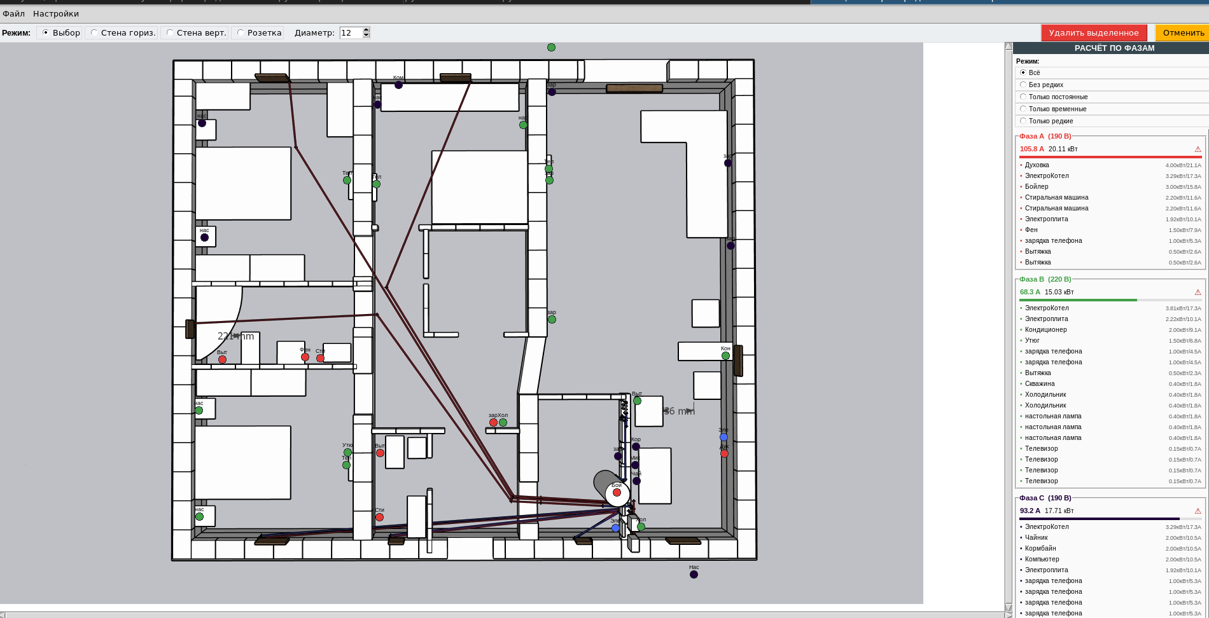Viewport: 1209px width, 618px height.
Task: Click the Скважина entry in Фаза B
Action: tap(1110, 384)
